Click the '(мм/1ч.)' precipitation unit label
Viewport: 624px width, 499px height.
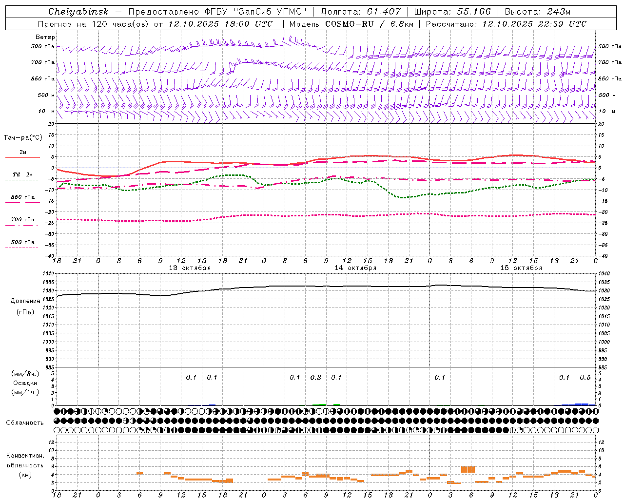[25, 392]
